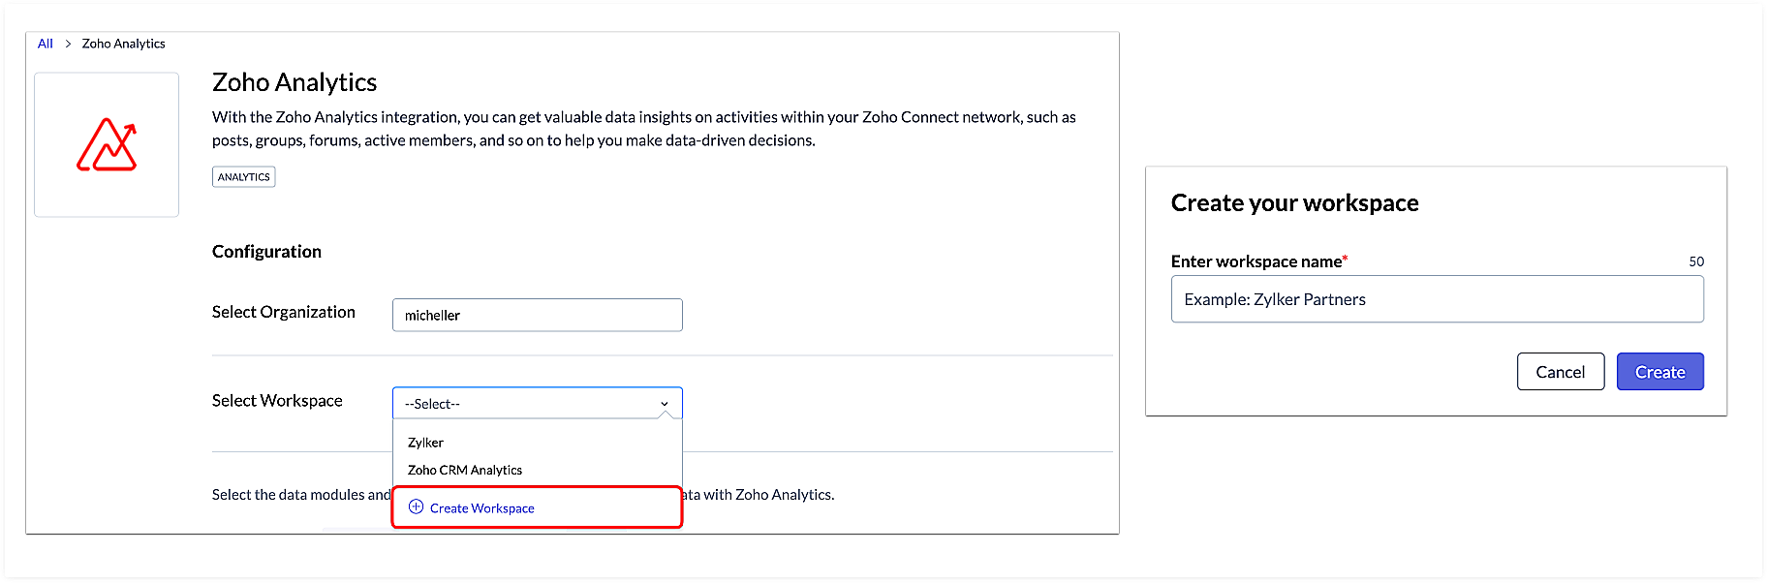This screenshot has width=1767, height=583.
Task: Focus the Enter workspace name field
Action: point(1437,299)
